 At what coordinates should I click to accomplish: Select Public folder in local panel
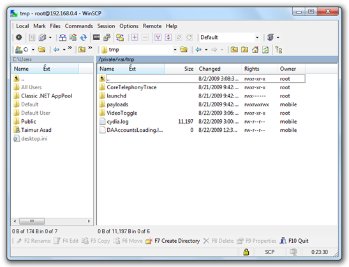pos(29,121)
